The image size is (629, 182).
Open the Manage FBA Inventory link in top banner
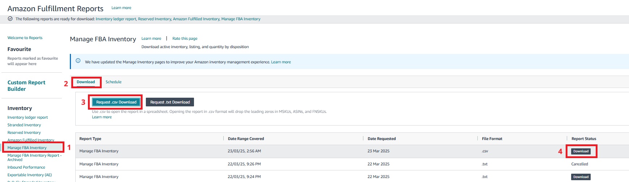click(241, 19)
